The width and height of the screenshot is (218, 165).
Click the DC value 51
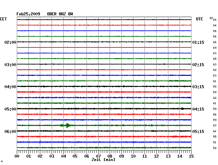tap(215, 142)
